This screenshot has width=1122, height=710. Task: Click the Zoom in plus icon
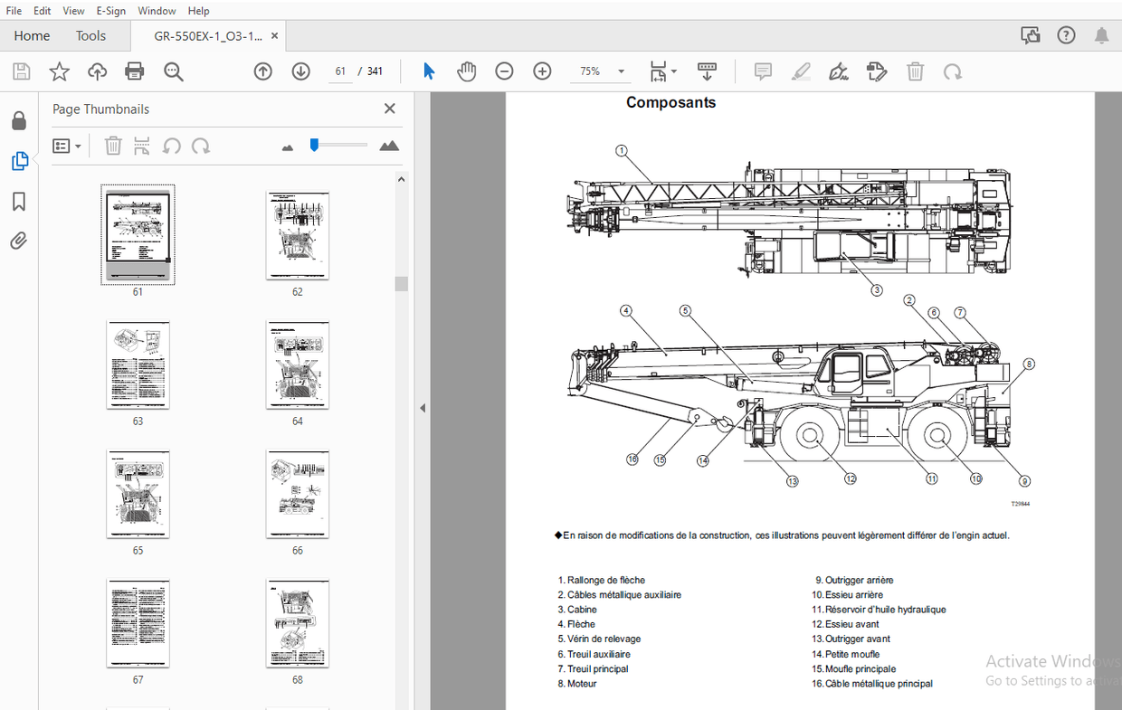pos(542,71)
